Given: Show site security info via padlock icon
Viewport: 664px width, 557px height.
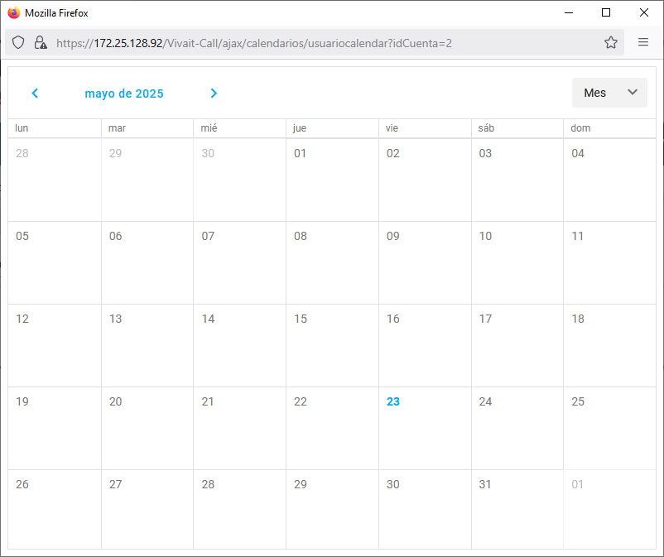Looking at the screenshot, I should click(x=41, y=42).
